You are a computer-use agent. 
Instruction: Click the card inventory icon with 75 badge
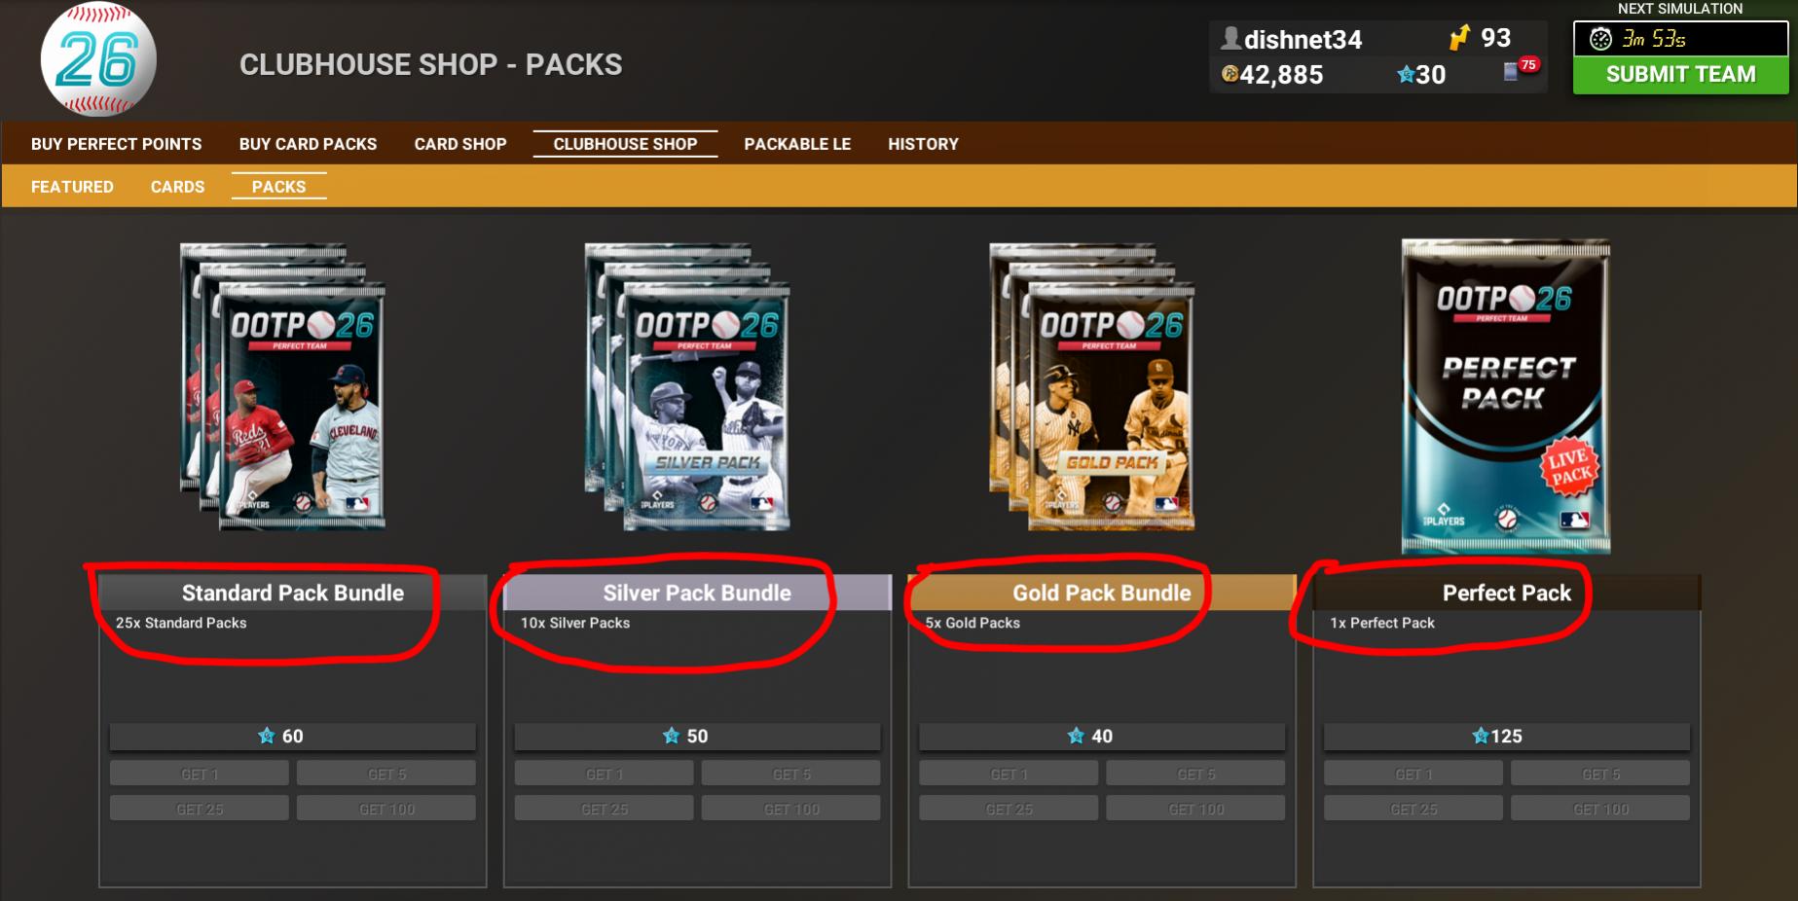tap(1512, 71)
